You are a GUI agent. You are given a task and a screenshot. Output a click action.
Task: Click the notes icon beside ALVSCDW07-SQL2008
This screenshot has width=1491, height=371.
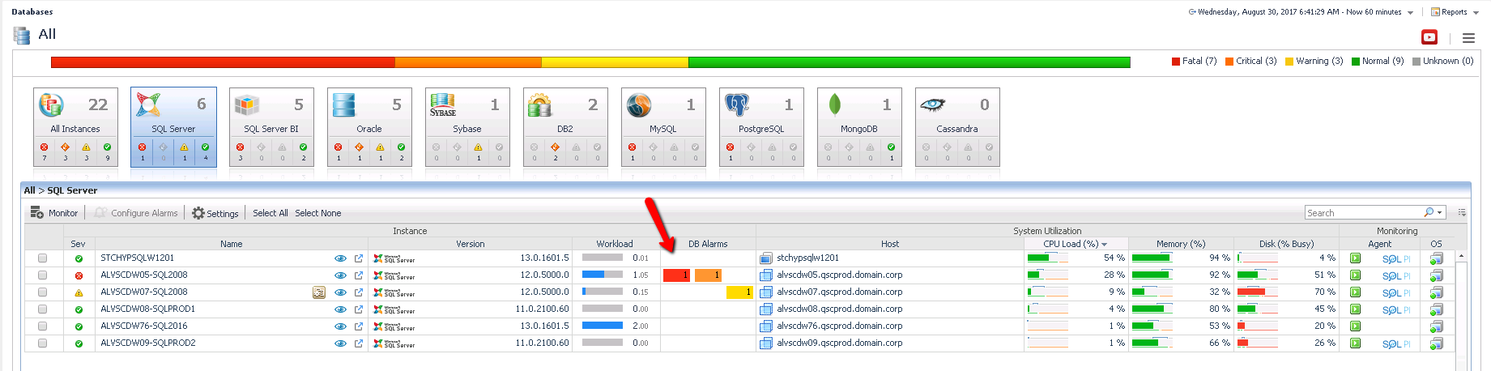[x=319, y=292]
